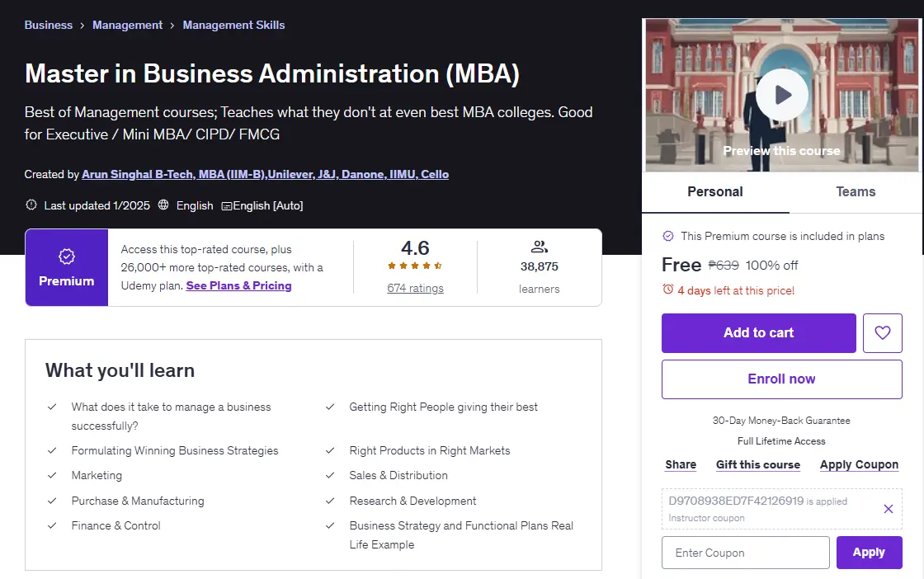This screenshot has width=924, height=579.
Task: Click 'Last updated 1/2025' text
Action: pos(97,205)
